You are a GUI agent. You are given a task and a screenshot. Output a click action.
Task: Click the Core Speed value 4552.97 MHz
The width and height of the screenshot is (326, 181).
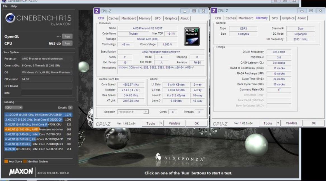131,84
